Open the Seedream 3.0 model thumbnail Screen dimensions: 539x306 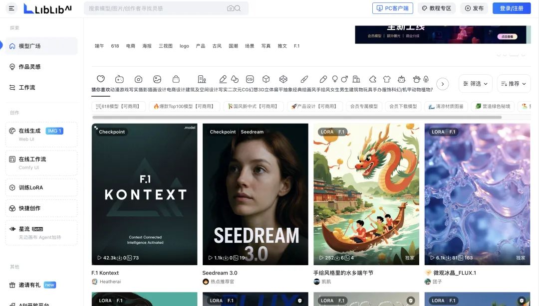[256, 194]
